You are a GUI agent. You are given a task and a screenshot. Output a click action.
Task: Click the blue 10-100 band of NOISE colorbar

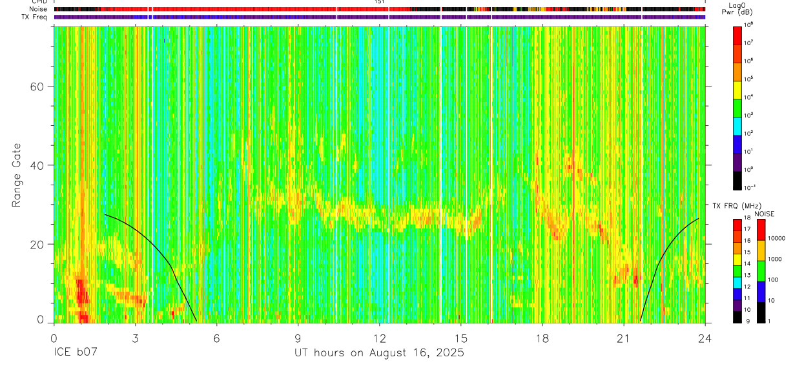coord(762,291)
